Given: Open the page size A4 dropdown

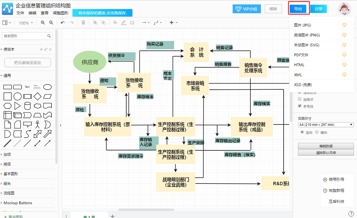Looking at the screenshot, I should pyautogui.click(x=326, y=125).
